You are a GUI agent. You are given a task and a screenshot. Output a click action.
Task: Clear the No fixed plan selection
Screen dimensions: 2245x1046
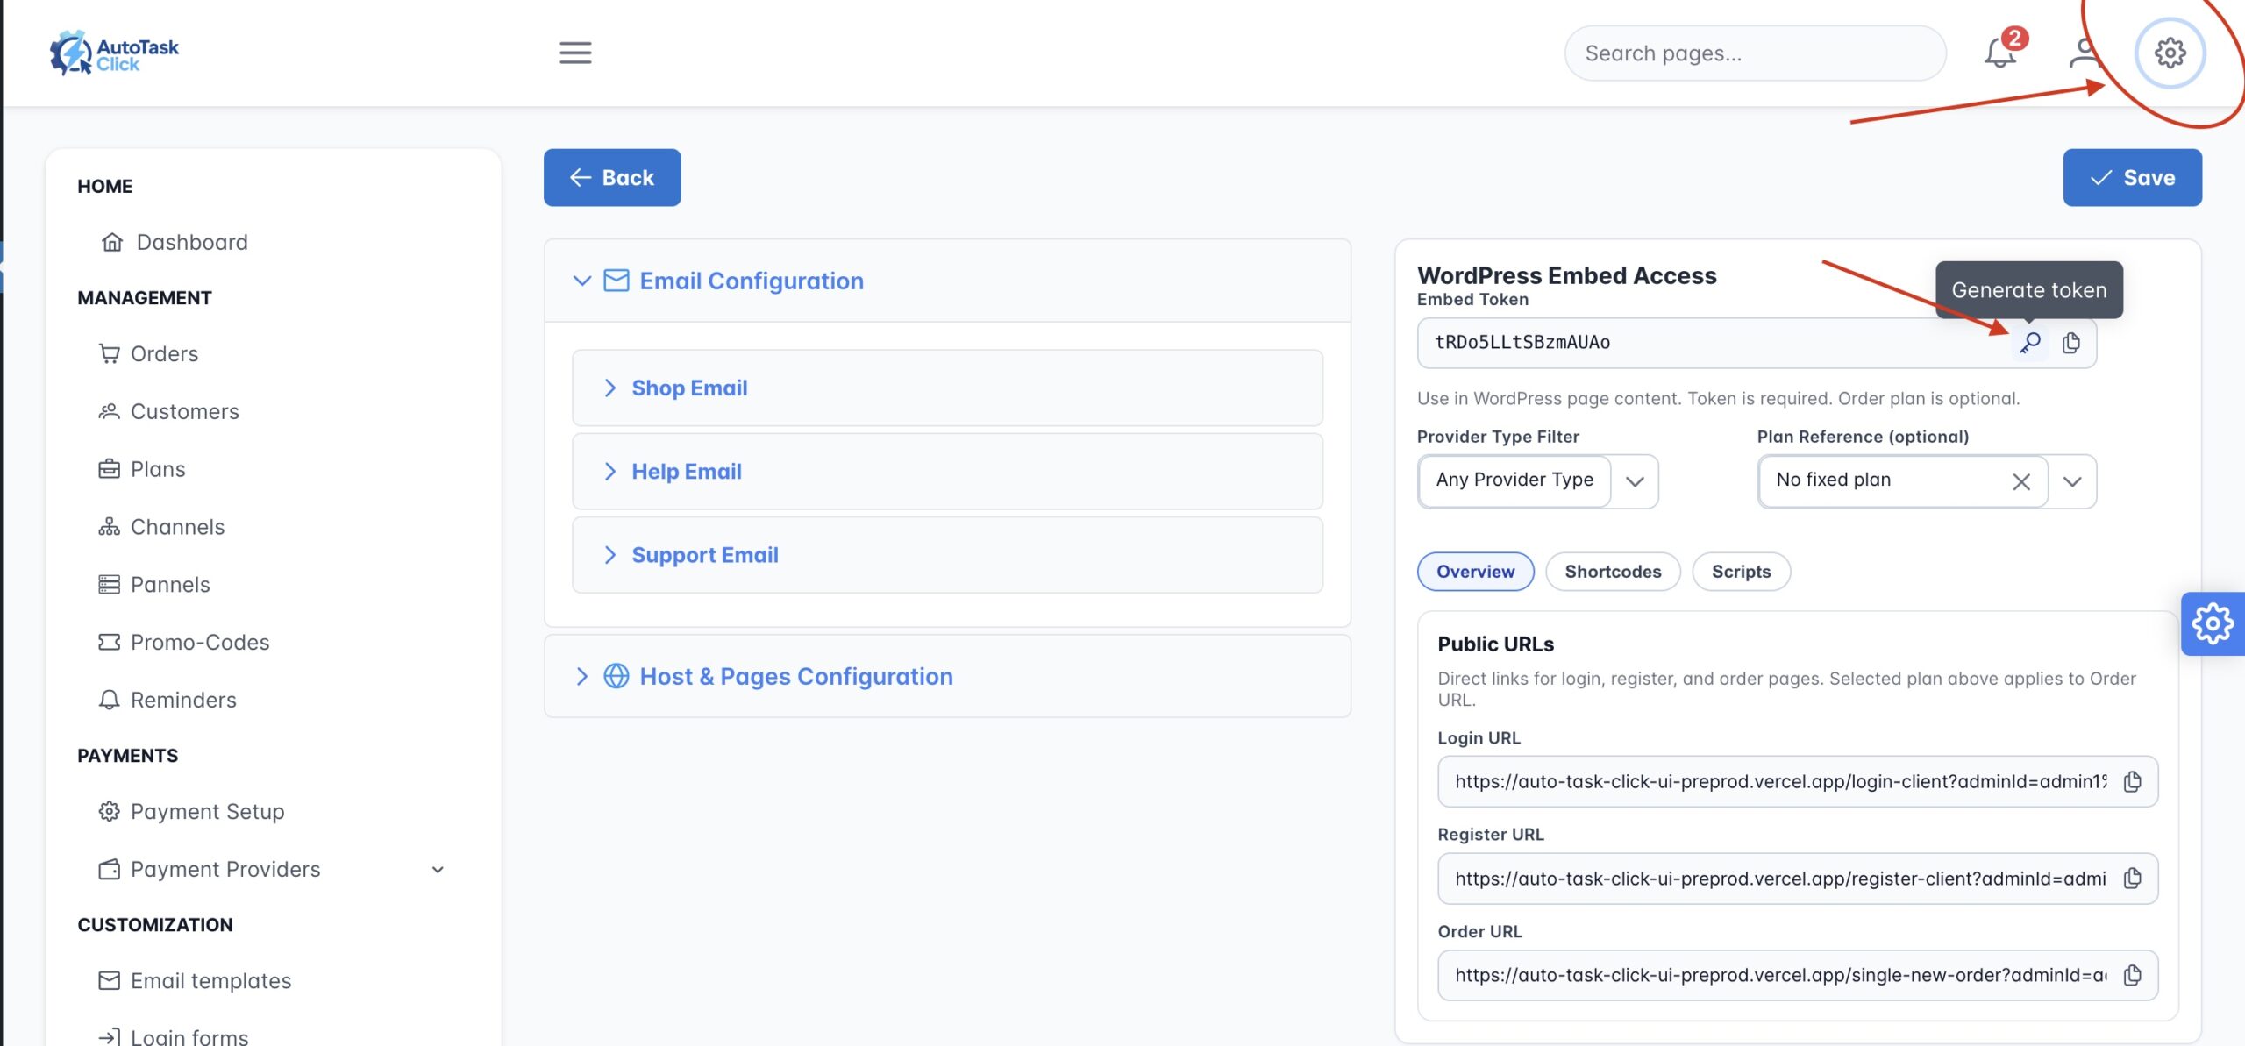tap(2021, 481)
